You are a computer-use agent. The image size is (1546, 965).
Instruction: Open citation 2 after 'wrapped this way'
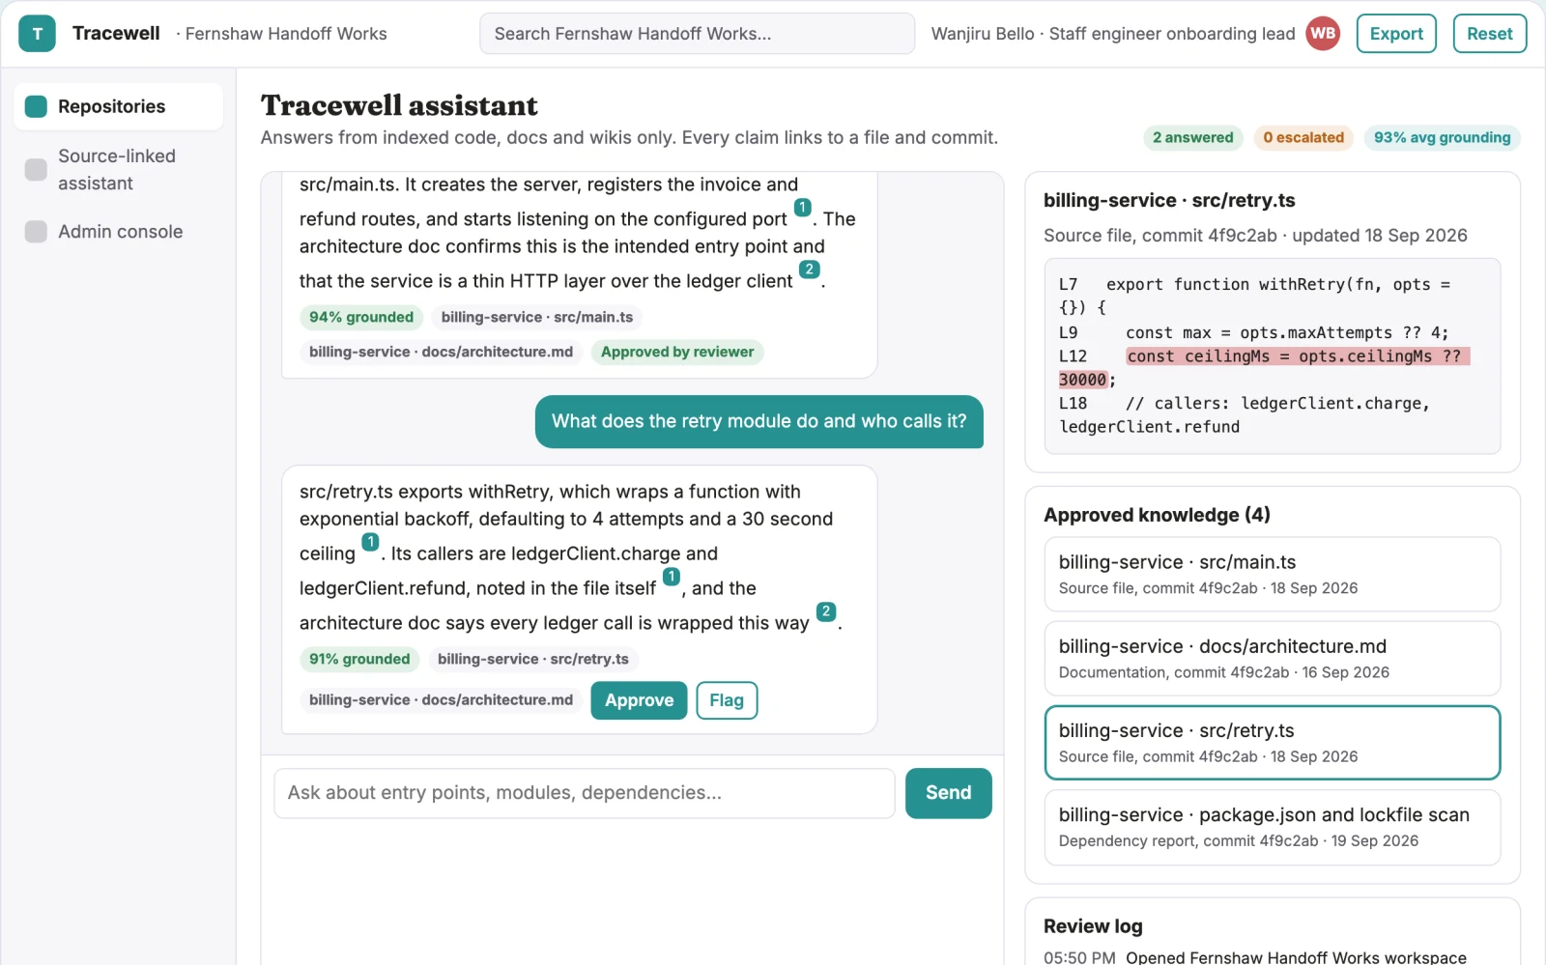tap(826, 611)
